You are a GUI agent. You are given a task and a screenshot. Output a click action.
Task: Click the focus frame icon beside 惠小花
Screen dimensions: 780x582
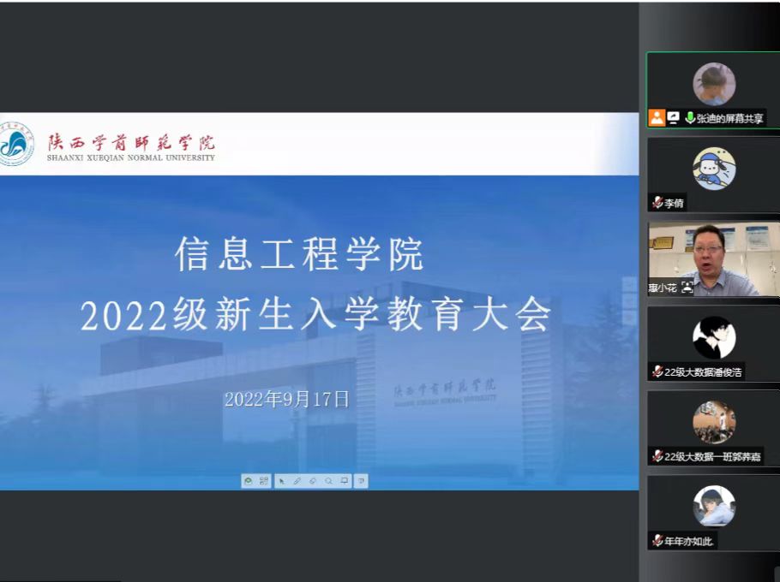coord(687,288)
